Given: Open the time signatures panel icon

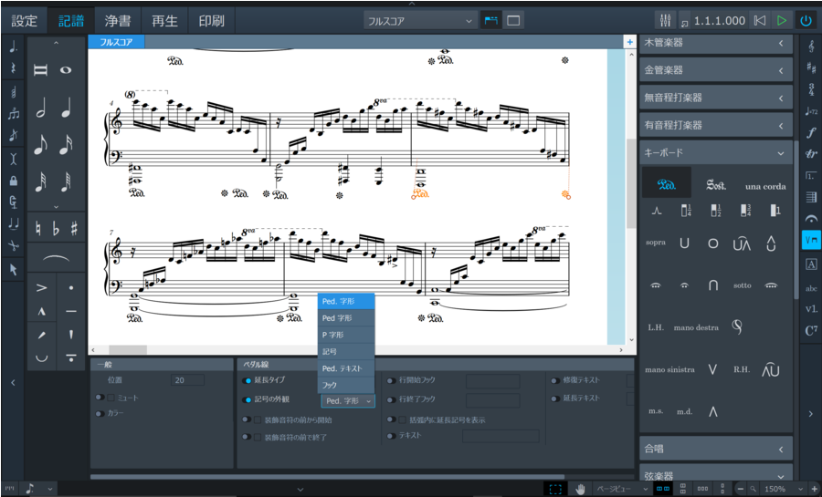Looking at the screenshot, I should tap(811, 89).
